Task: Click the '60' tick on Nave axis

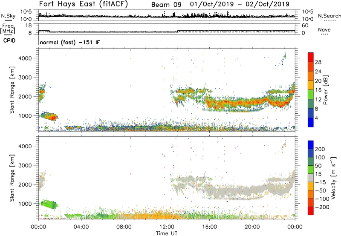Action: 305,26
